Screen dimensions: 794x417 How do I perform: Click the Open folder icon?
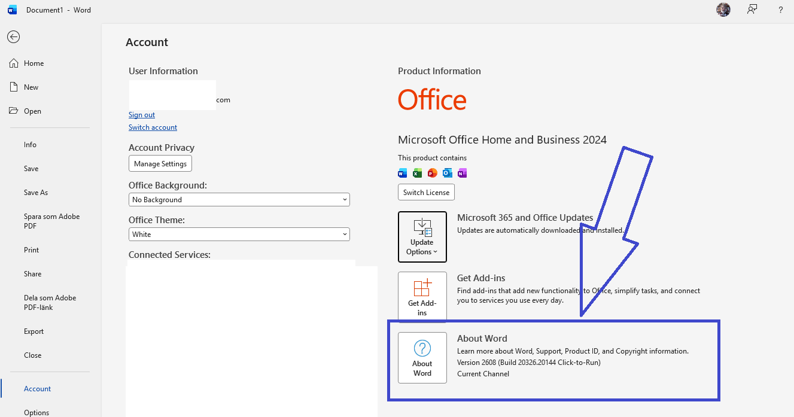tap(13, 111)
